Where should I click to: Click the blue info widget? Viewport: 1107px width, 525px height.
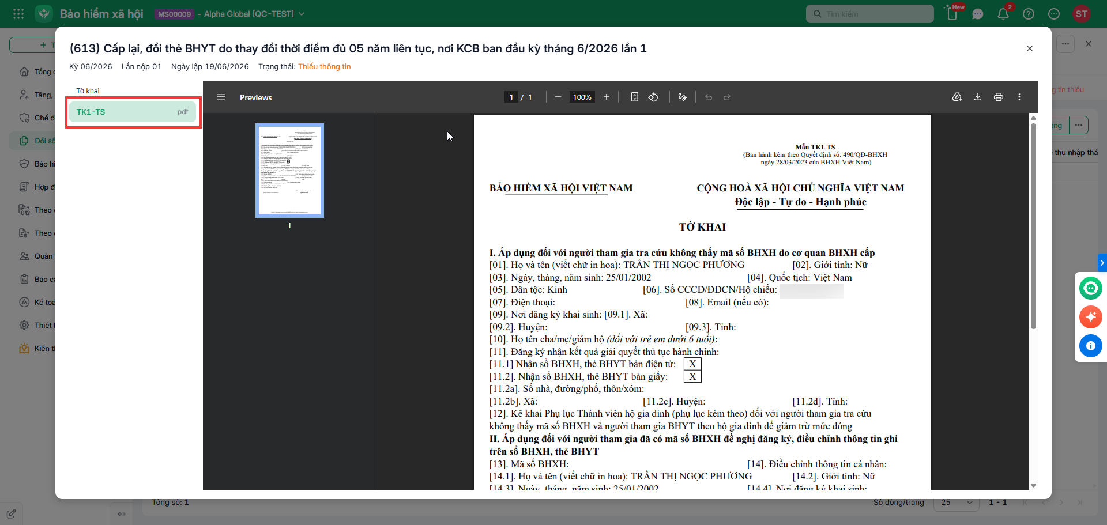(x=1091, y=346)
